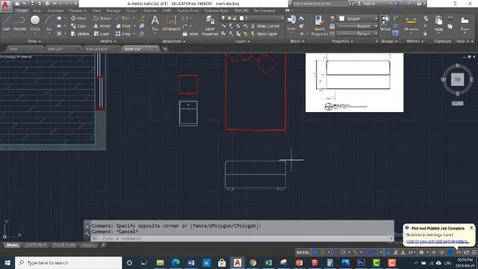This screenshot has height=269, width=478.
Task: Expand the Modify panel
Action: [x=108, y=41]
